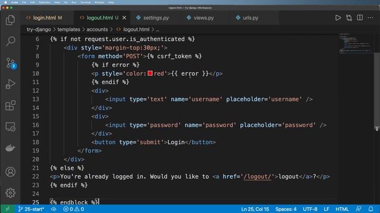The height and width of the screenshot is (213, 380).
Task: Open the Search view icon
Action: pyautogui.click(x=11, y=41)
